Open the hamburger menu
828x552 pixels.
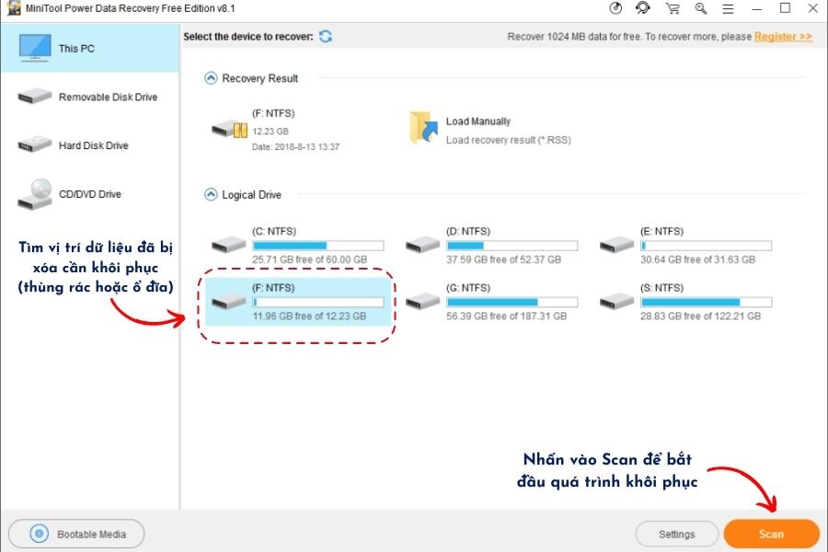pyautogui.click(x=730, y=9)
